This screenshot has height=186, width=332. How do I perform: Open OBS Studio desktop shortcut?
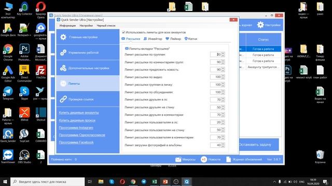(x=24, y=157)
